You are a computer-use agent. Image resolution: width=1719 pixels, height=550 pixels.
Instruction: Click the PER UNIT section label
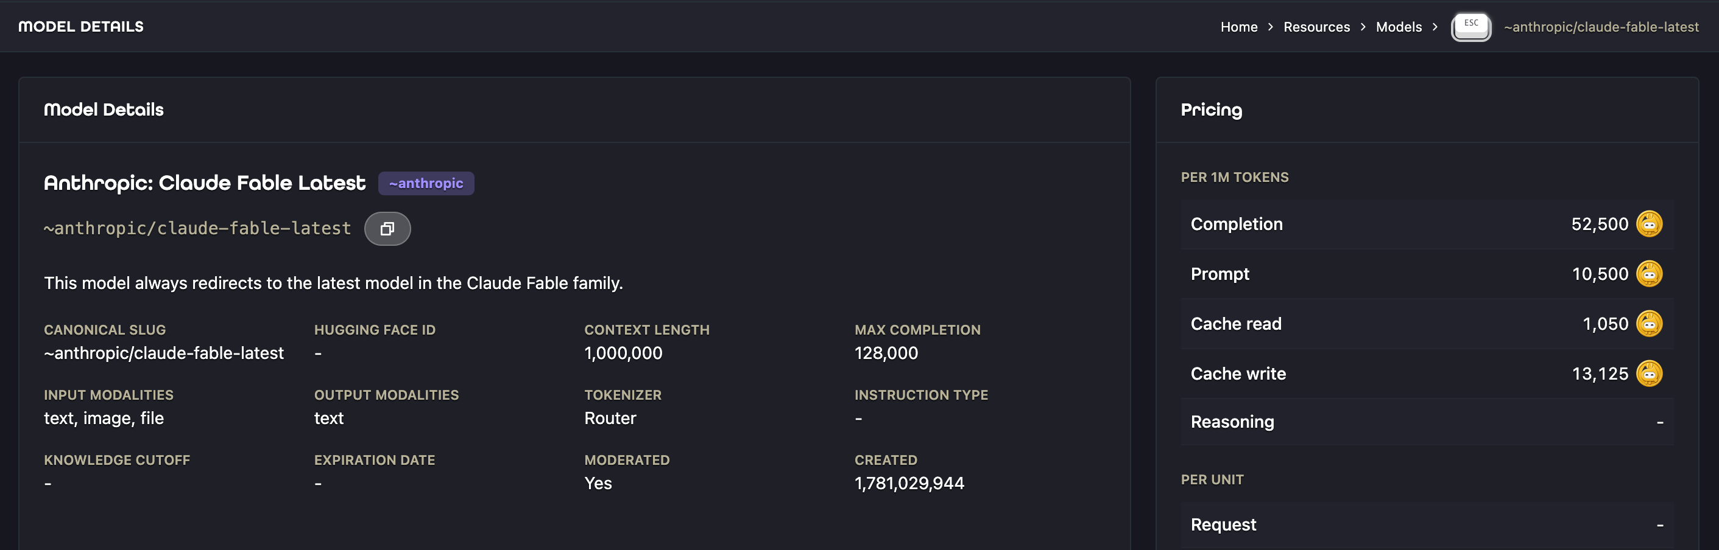pyautogui.click(x=1212, y=480)
